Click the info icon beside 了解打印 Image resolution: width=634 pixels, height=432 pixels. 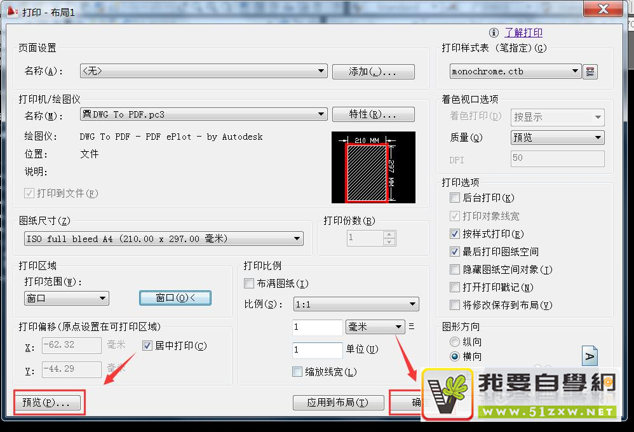coord(494,32)
